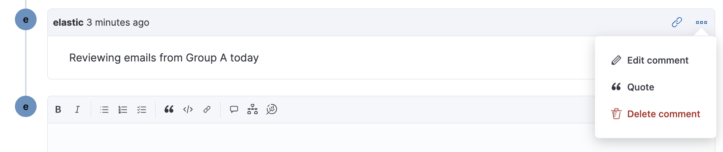Insert a block quote in the editor
This screenshot has height=152, width=723.
(169, 109)
